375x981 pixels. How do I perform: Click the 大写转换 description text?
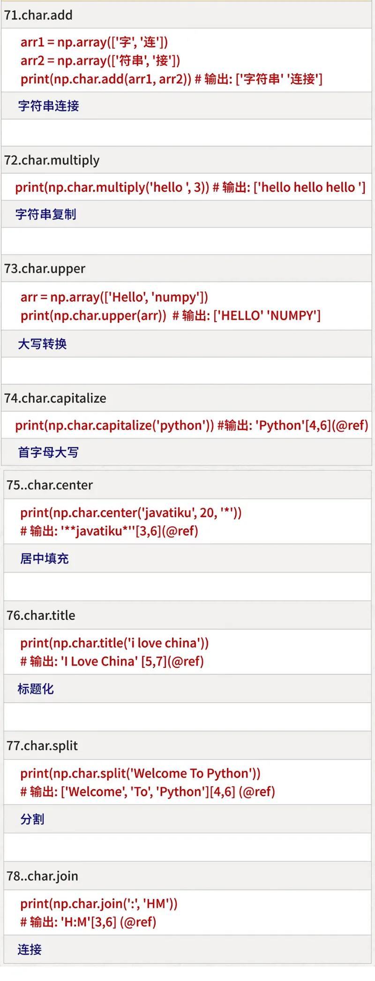[42, 344]
